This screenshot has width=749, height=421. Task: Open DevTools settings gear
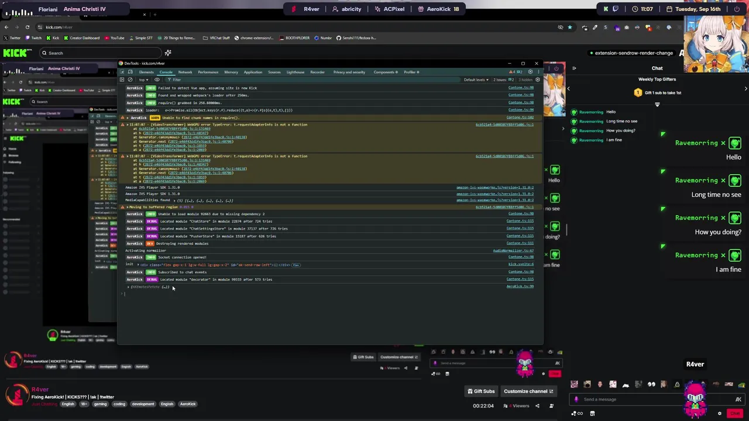pyautogui.click(x=530, y=72)
